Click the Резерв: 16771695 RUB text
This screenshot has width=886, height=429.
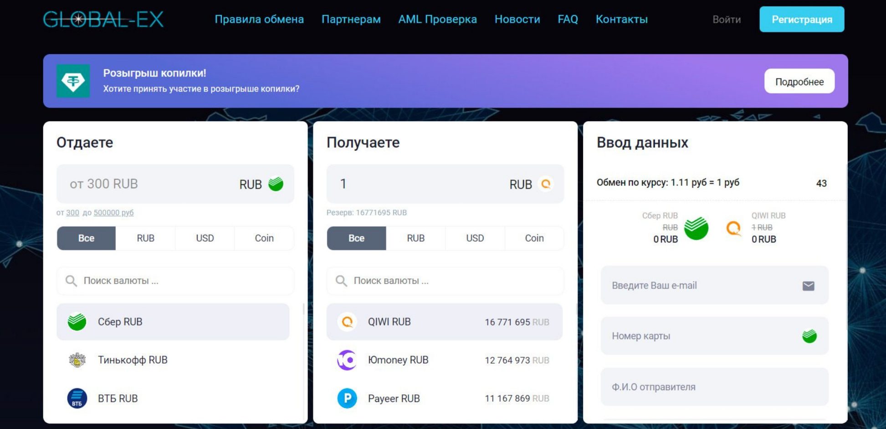pos(367,212)
